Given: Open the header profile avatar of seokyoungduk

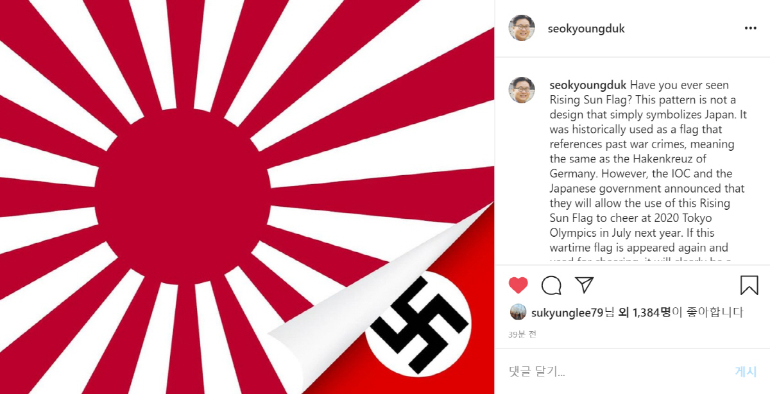Looking at the screenshot, I should click(x=522, y=28).
